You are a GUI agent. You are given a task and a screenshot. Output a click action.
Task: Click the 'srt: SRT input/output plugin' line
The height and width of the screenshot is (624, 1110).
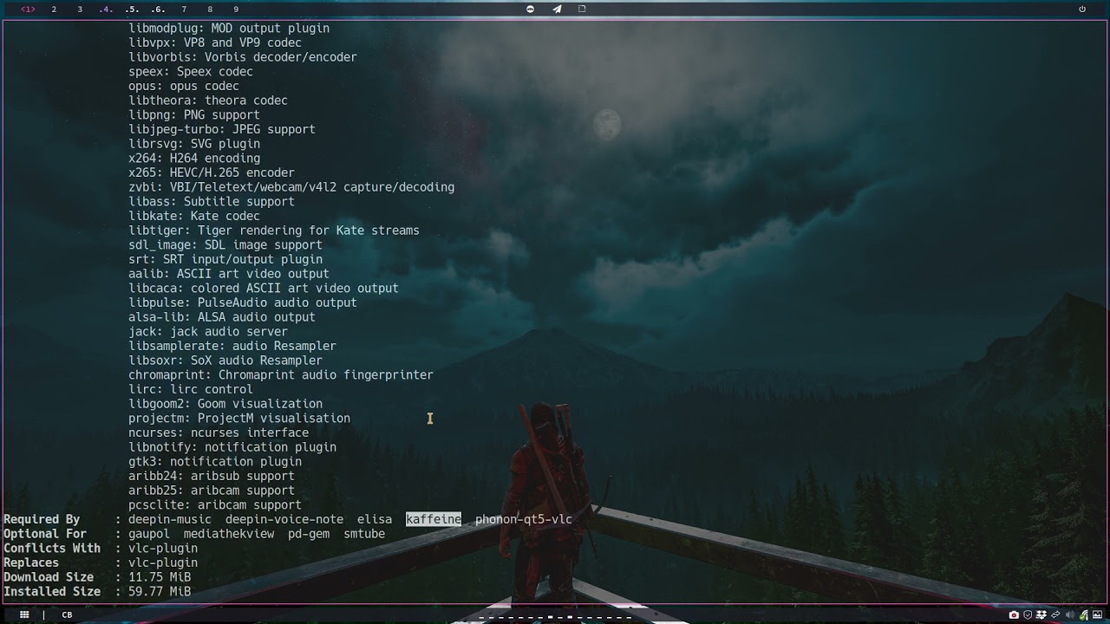pyautogui.click(x=225, y=259)
